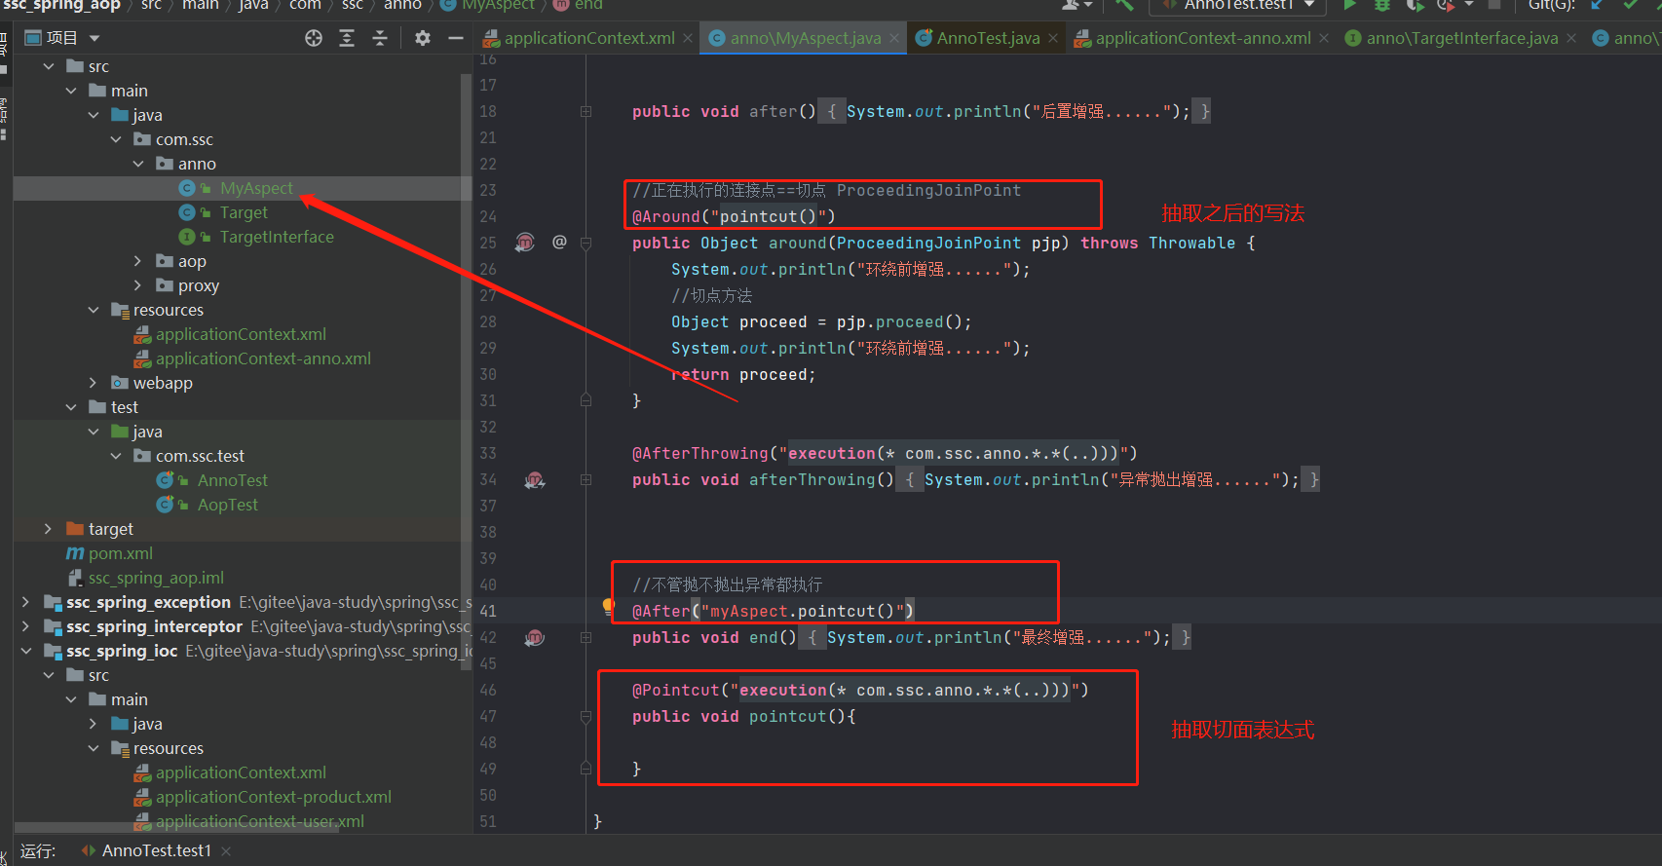Click Expand All icon in project panel
1662x866 pixels.
(347, 38)
